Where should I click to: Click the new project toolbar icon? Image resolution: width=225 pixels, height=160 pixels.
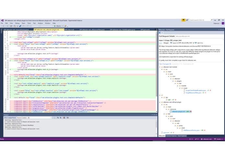pyautogui.click(x=11, y=26)
